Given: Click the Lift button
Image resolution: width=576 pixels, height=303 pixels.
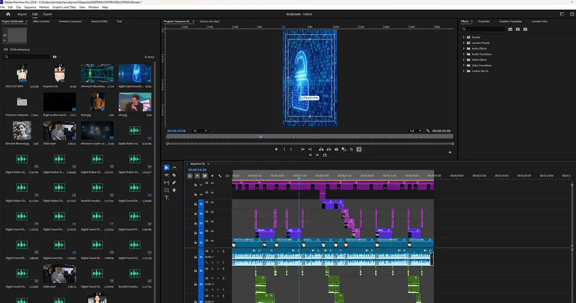Looking at the screenshot, I should pyautogui.click(x=321, y=150).
